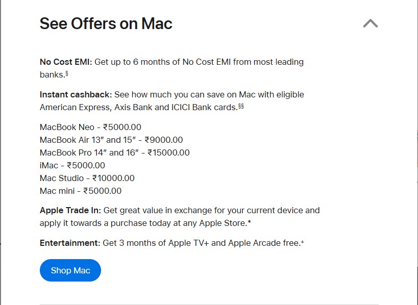Click the plus footnote after Arcade free
The width and height of the screenshot is (418, 305).
point(302,242)
